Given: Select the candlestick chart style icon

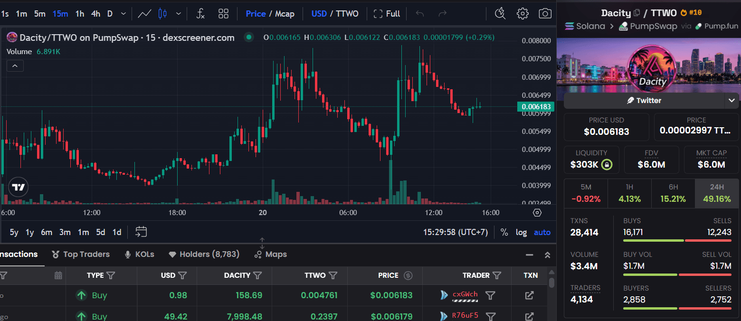Looking at the screenshot, I should coord(162,14).
